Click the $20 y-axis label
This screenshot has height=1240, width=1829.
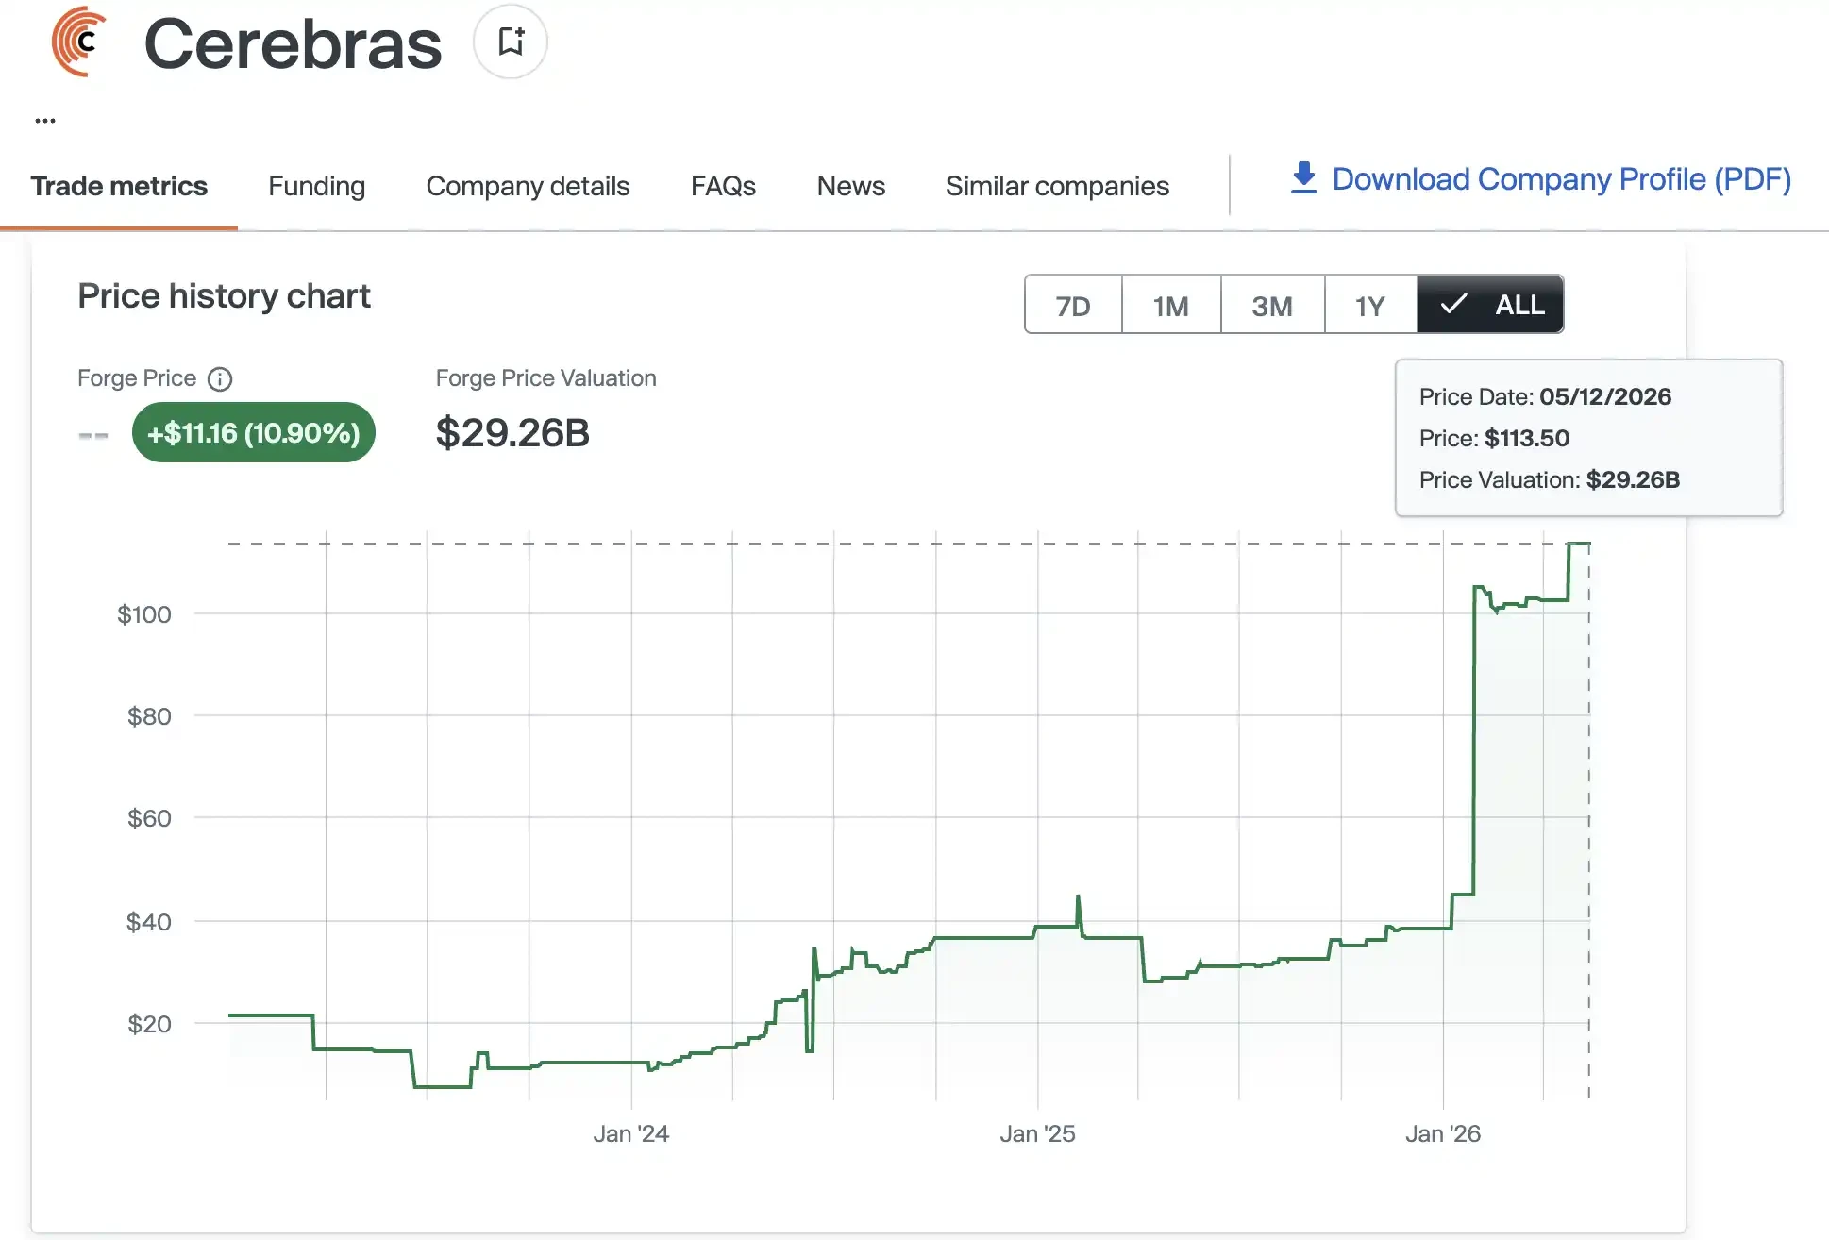[x=149, y=1024]
